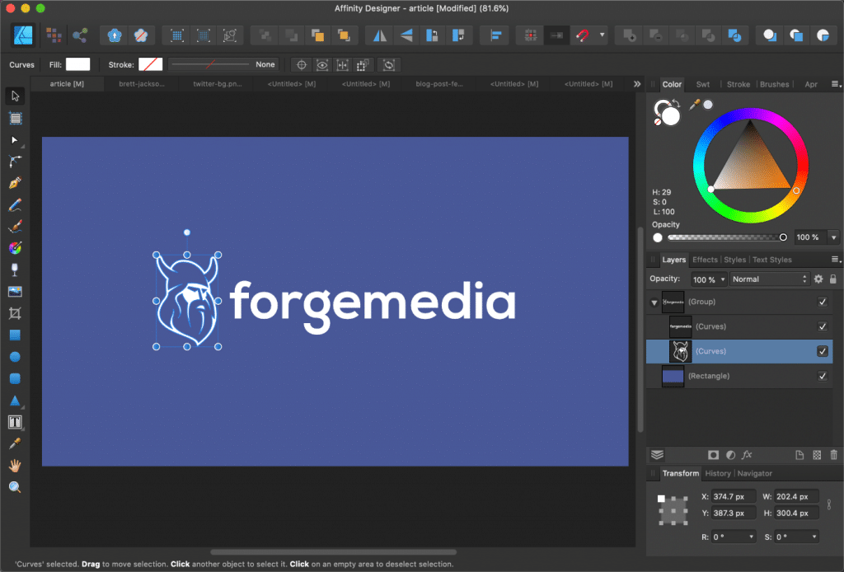The width and height of the screenshot is (844, 572).
Task: Select the Fill gradient tool
Action: click(x=15, y=248)
